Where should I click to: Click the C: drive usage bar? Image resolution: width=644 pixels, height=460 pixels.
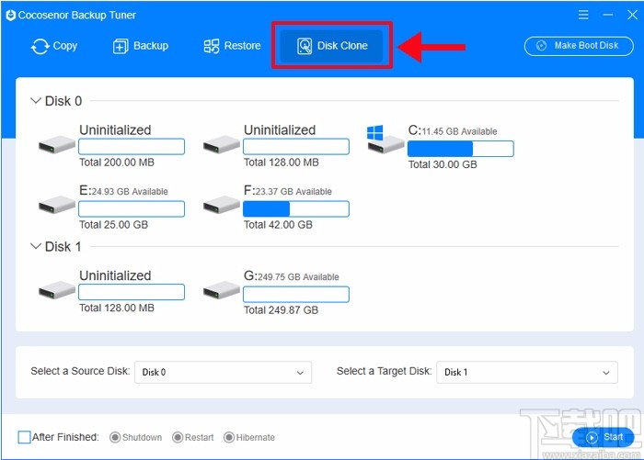460,149
